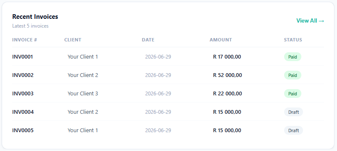
Task: Select invoice number INV0001
Action: coord(23,57)
